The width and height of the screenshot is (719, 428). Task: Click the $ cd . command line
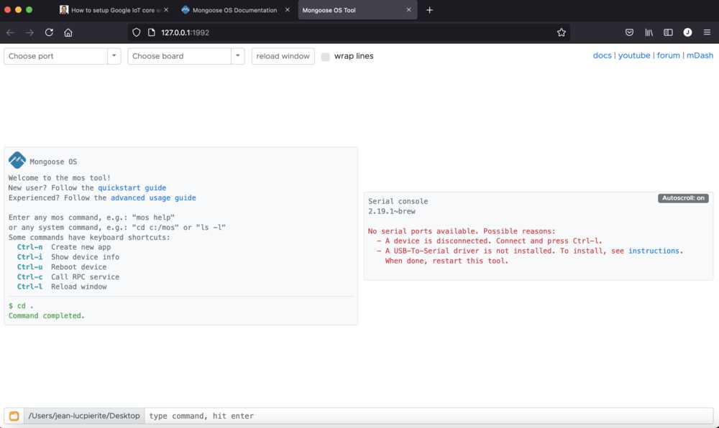coord(21,306)
